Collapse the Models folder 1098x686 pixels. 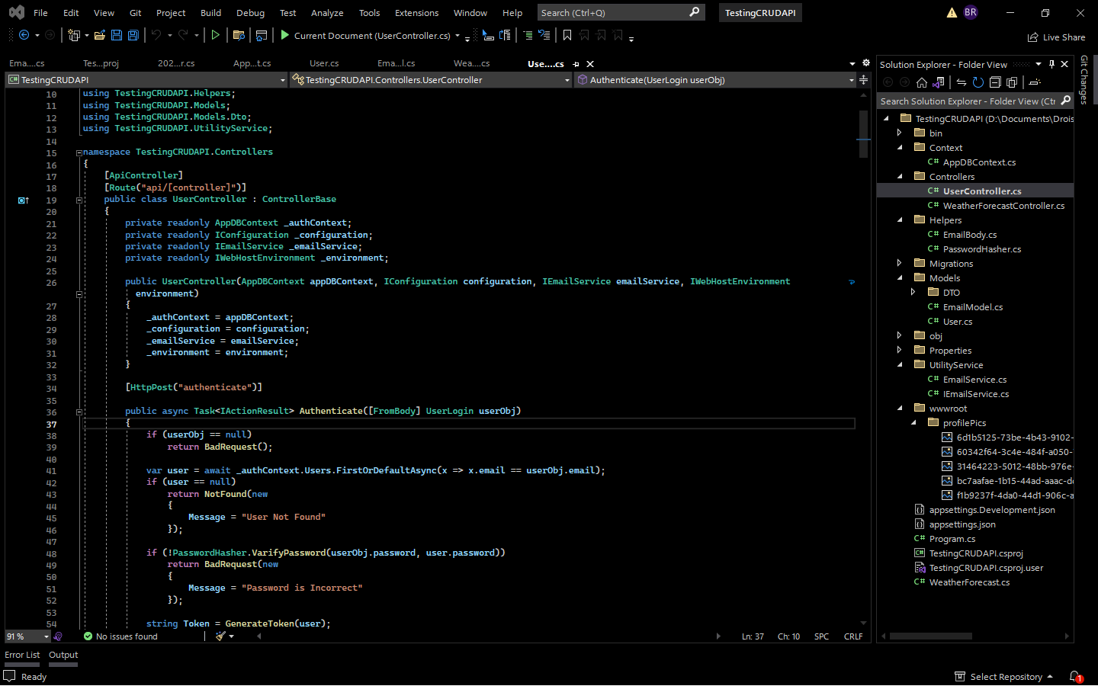[x=900, y=277]
